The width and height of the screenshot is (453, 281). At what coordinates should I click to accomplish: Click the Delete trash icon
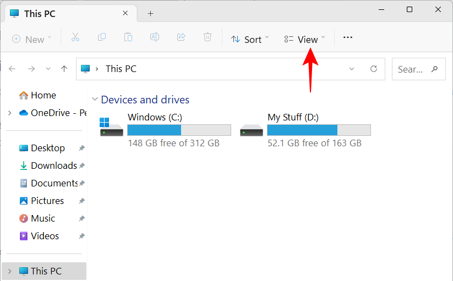tap(208, 37)
